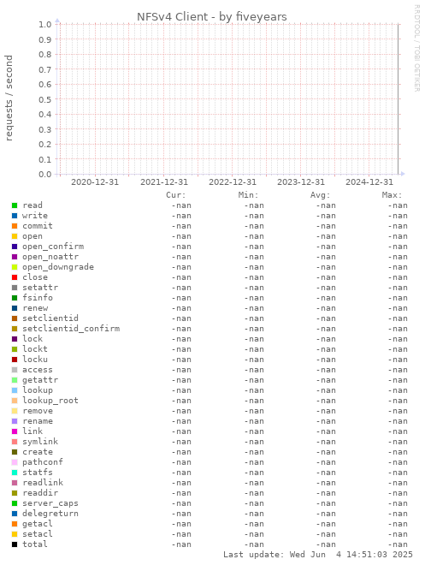Click the 'getattr' legend label
Image resolution: width=425 pixels, height=565 pixels.
[40, 380]
